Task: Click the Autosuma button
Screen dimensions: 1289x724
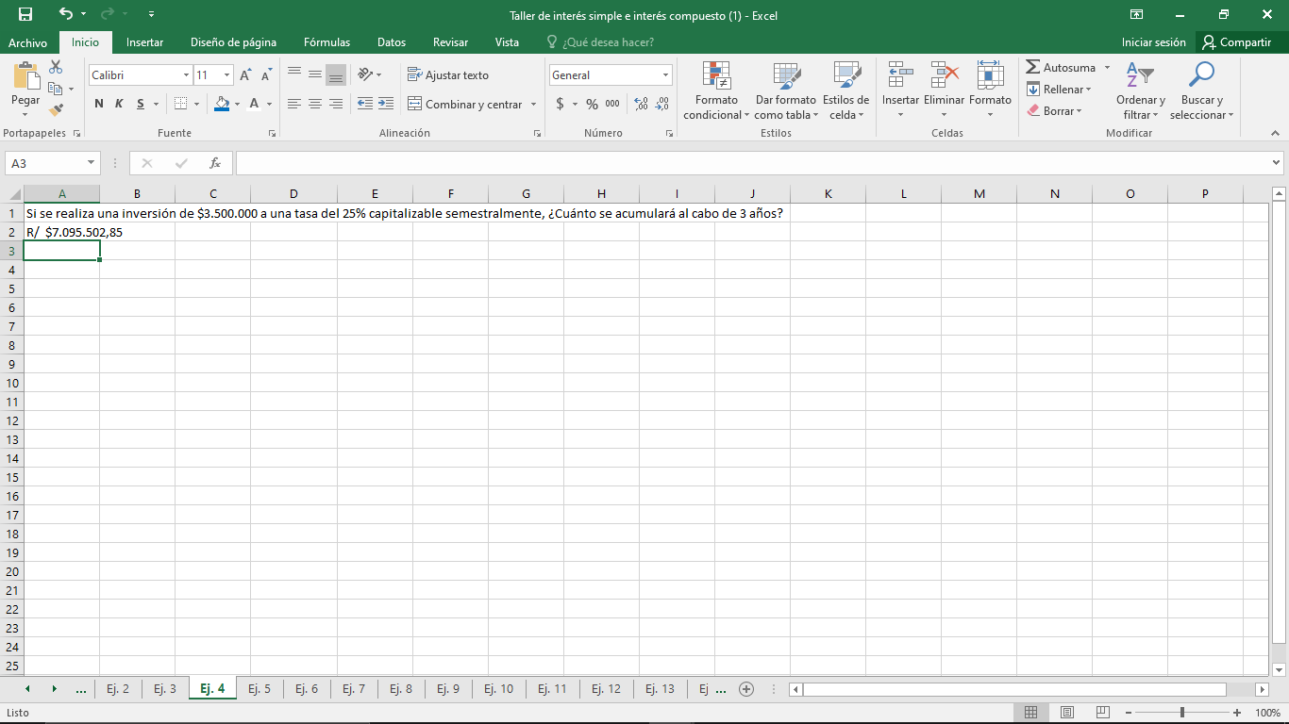Action: coord(1062,67)
